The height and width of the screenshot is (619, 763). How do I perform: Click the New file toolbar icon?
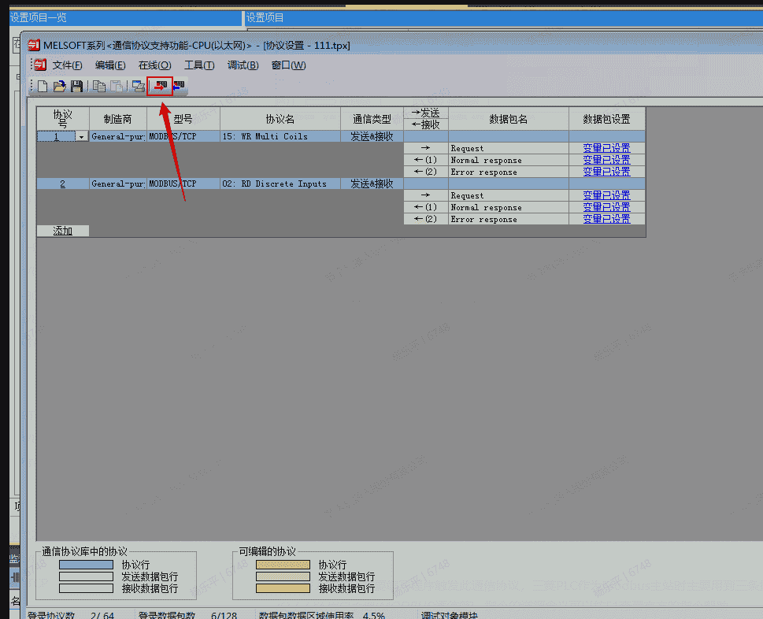tap(43, 87)
